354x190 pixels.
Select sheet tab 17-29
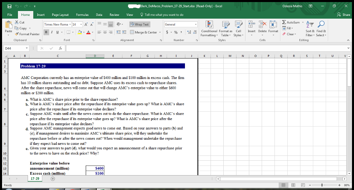[x=35, y=179]
